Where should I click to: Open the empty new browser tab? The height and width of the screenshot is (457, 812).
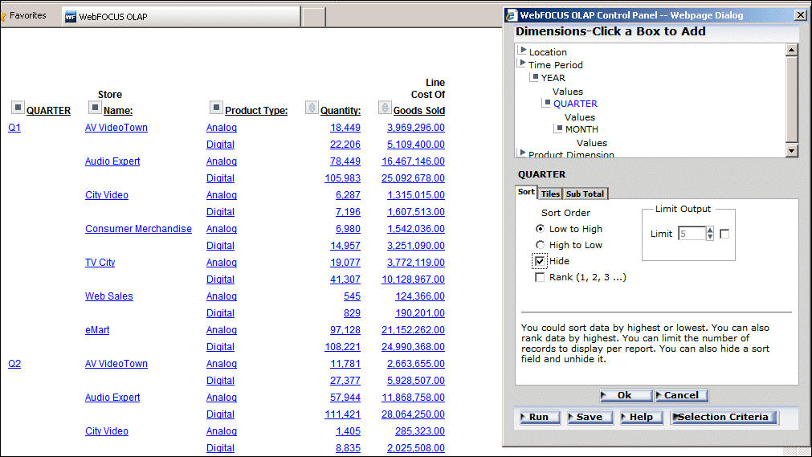[x=313, y=17]
